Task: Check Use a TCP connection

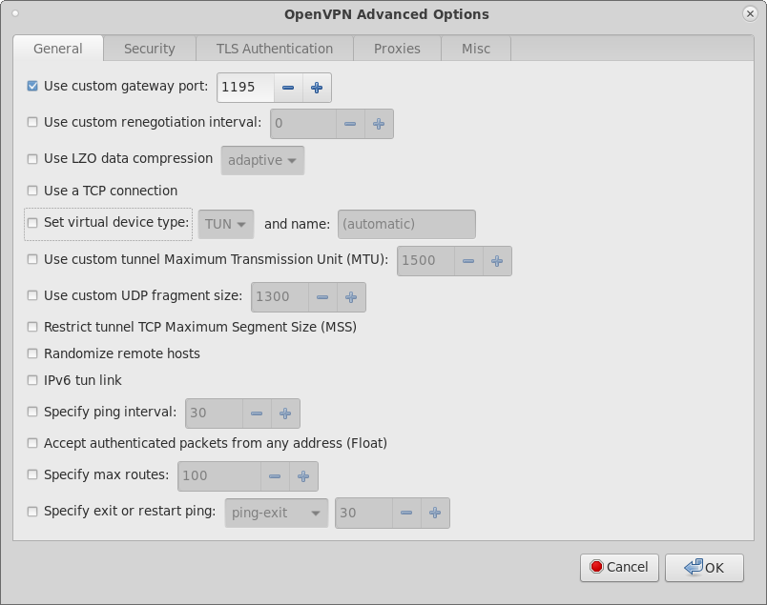Action: pos(32,191)
